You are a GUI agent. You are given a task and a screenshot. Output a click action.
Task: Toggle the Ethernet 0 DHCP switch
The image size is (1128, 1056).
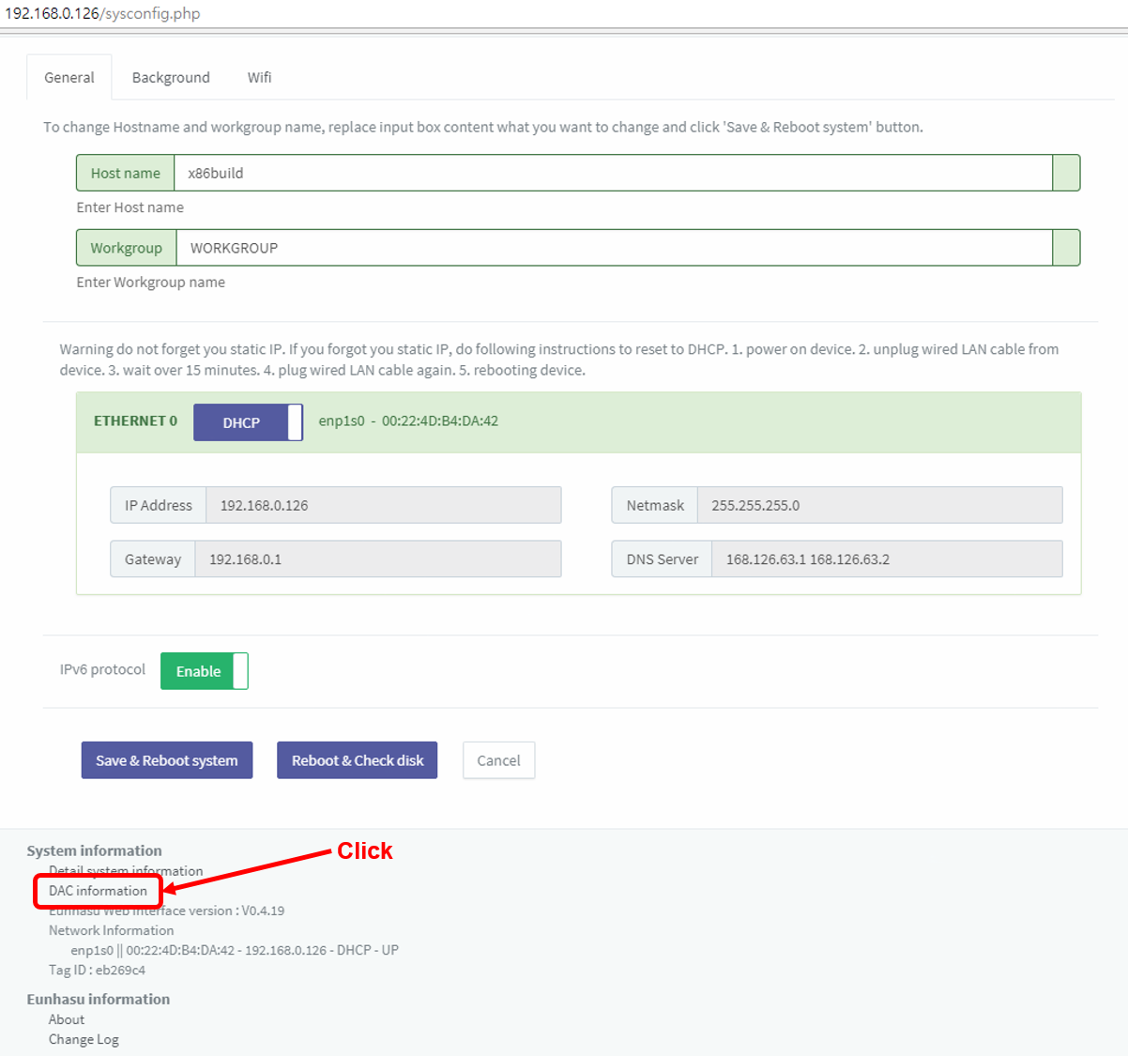pos(248,422)
